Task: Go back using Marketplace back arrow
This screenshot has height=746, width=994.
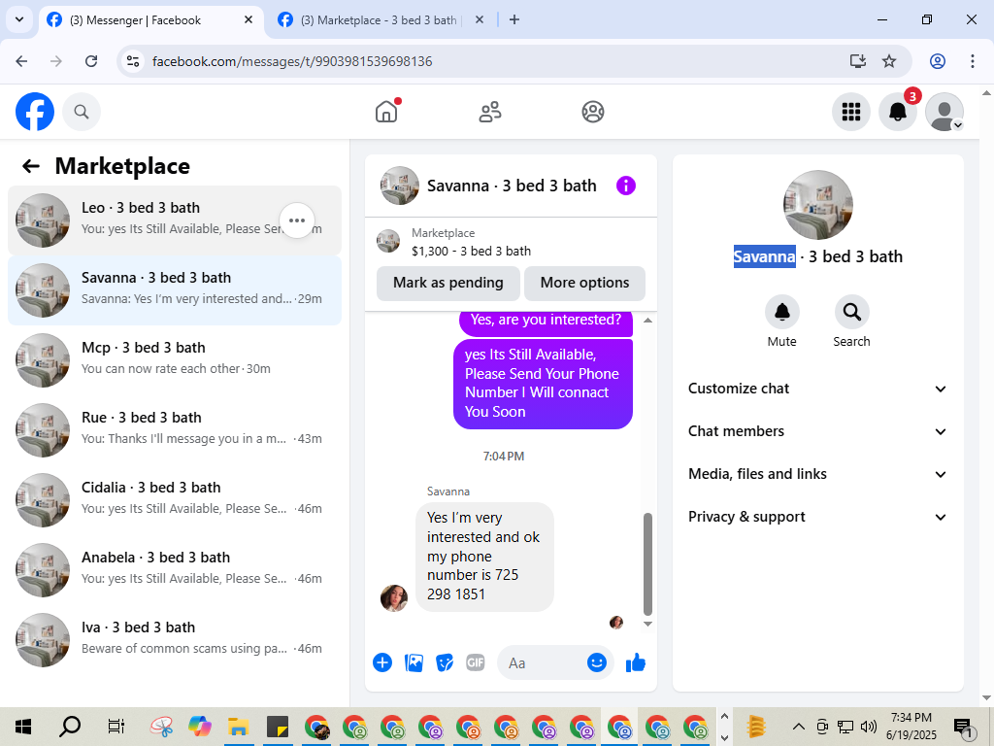Action: coord(31,166)
